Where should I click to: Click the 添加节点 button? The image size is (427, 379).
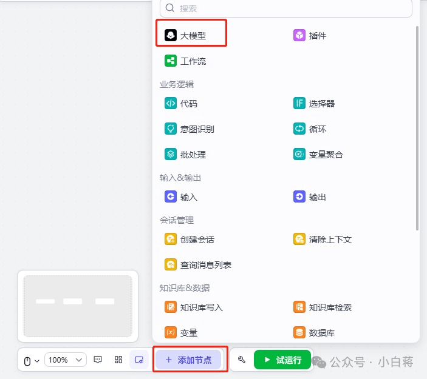pyautogui.click(x=188, y=360)
